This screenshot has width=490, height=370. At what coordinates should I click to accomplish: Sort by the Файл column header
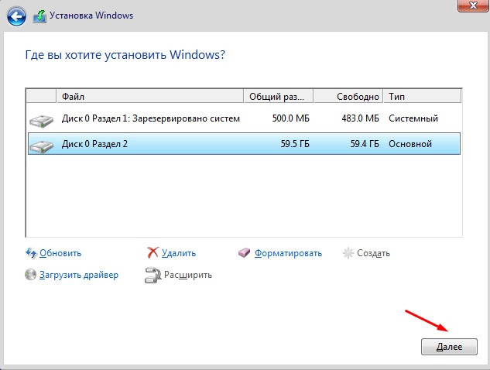click(149, 96)
